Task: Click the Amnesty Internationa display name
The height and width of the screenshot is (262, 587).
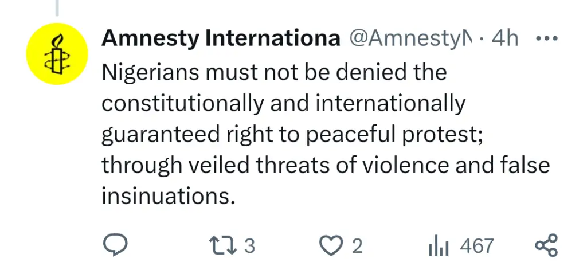Action: coord(218,39)
